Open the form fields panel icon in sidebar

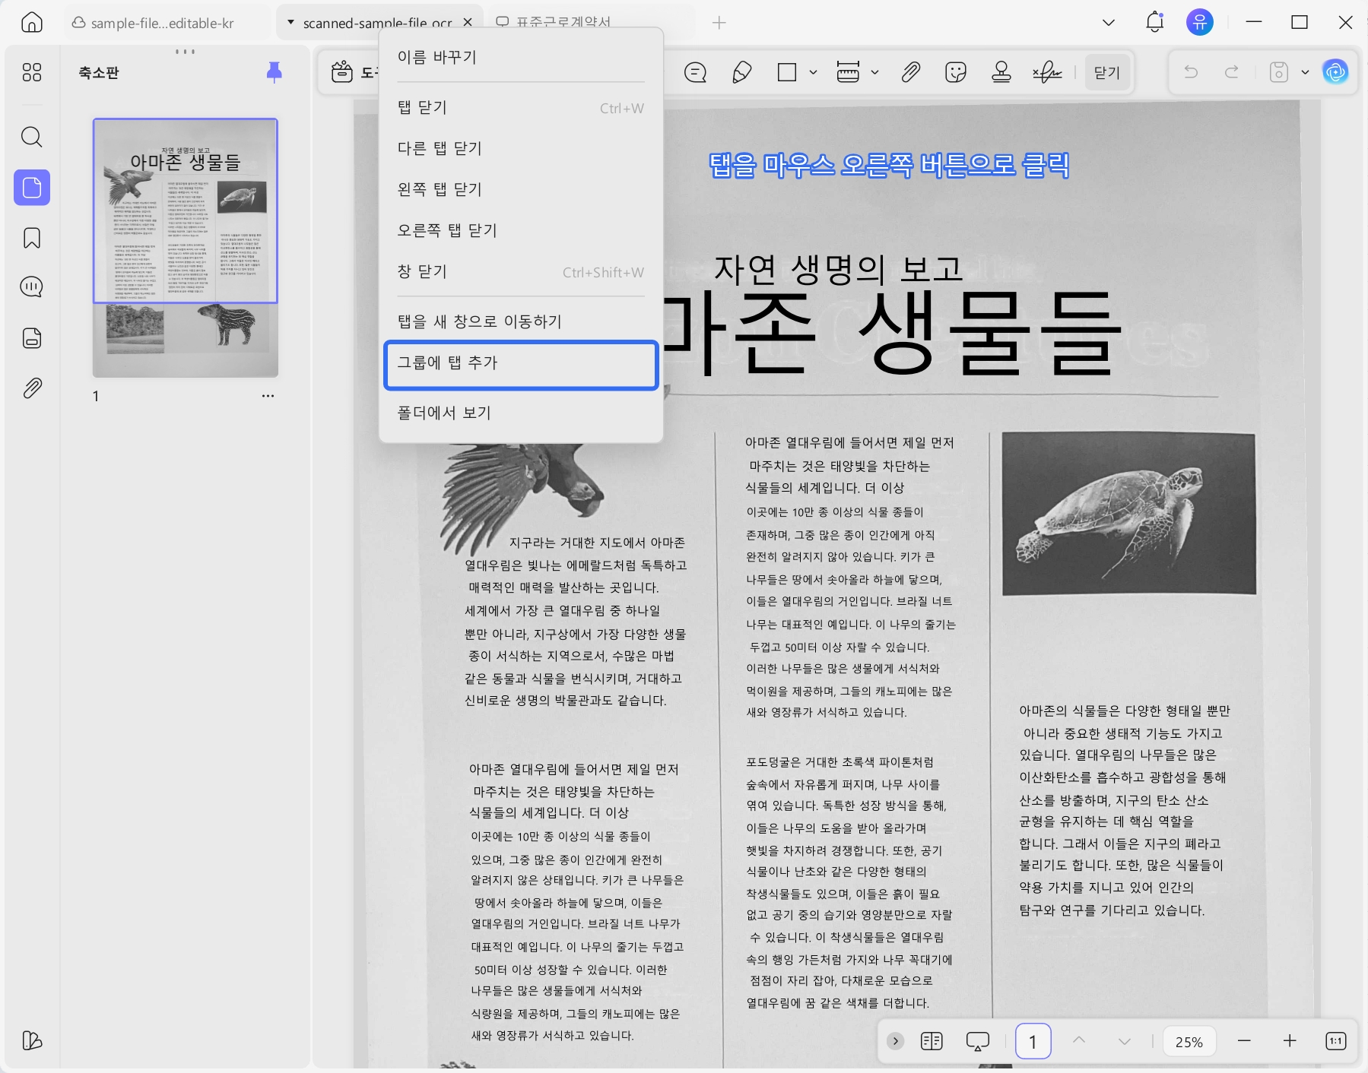(32, 338)
